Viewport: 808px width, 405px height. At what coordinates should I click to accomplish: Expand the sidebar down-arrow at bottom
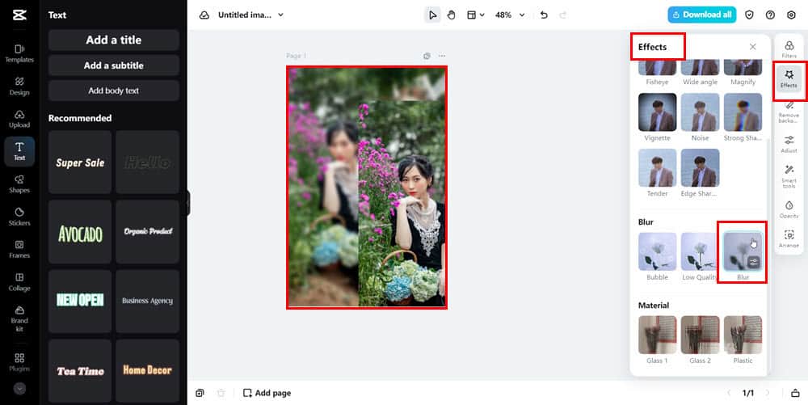tap(19, 389)
